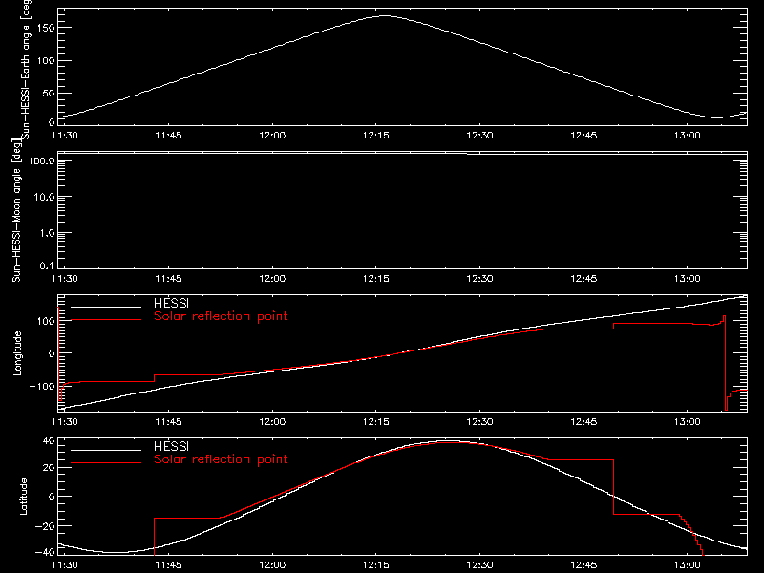
Task: Click the 12:15 time label under the top plot
Action: tap(376, 135)
